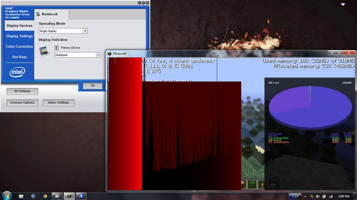The width and height of the screenshot is (357, 200).
Task: Open Google Chrome from the taskbar
Action: [x=45, y=196]
